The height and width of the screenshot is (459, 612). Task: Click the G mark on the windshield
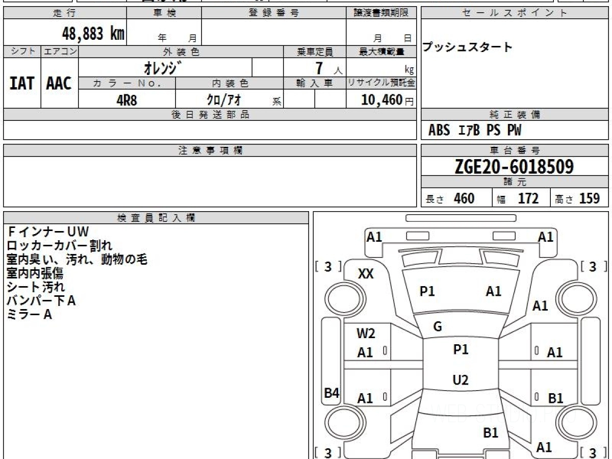tap(438, 327)
